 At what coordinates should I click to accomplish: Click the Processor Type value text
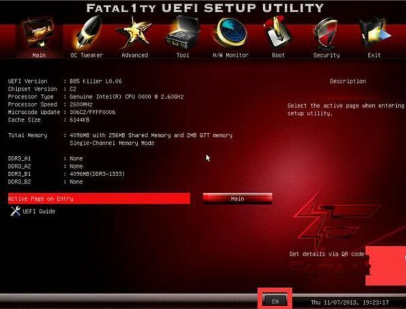point(126,96)
